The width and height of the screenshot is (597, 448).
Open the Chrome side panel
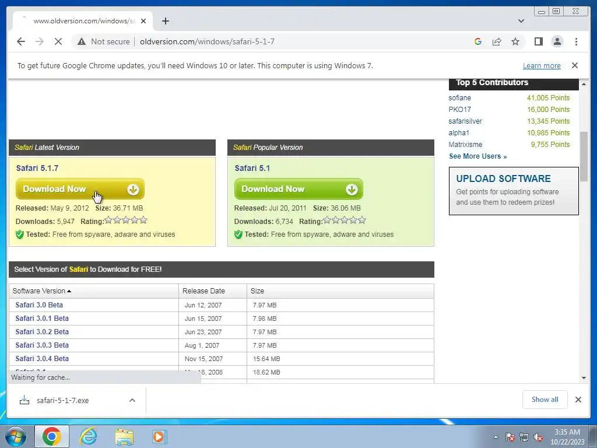[x=538, y=41]
